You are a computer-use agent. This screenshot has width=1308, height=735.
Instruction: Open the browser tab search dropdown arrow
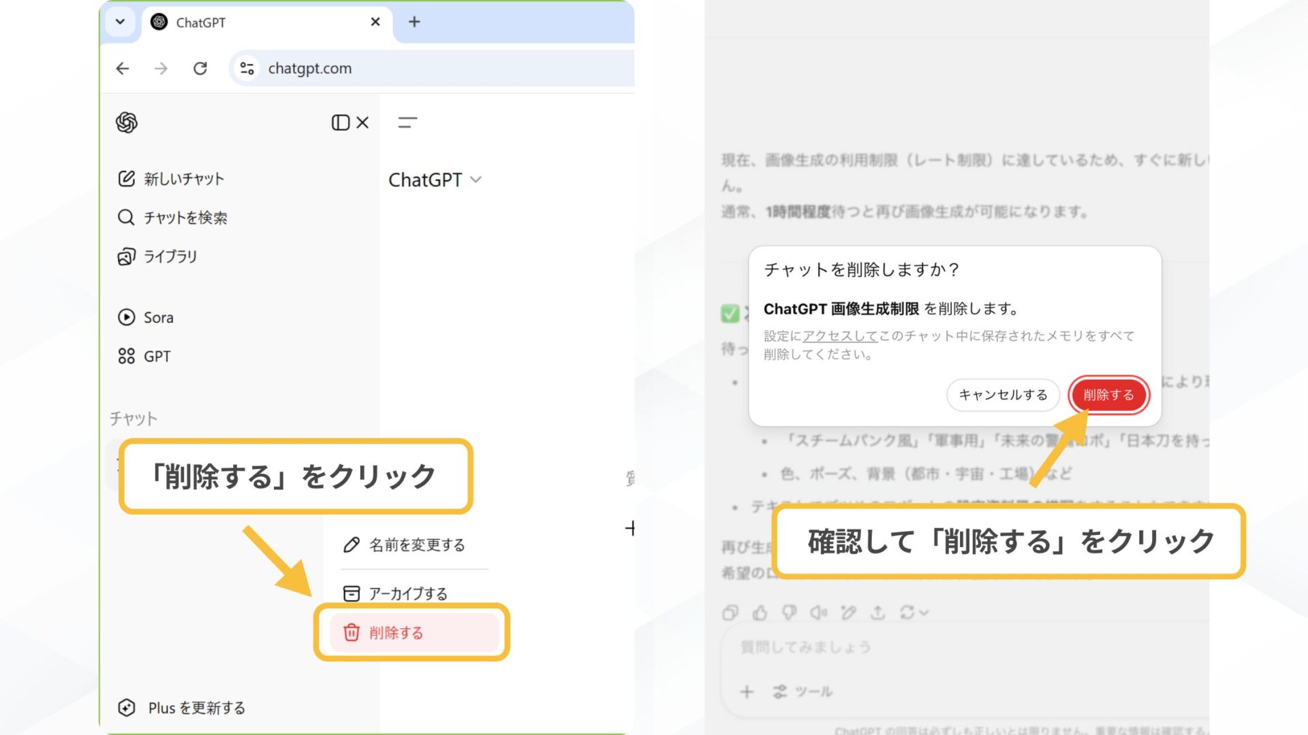[120, 22]
